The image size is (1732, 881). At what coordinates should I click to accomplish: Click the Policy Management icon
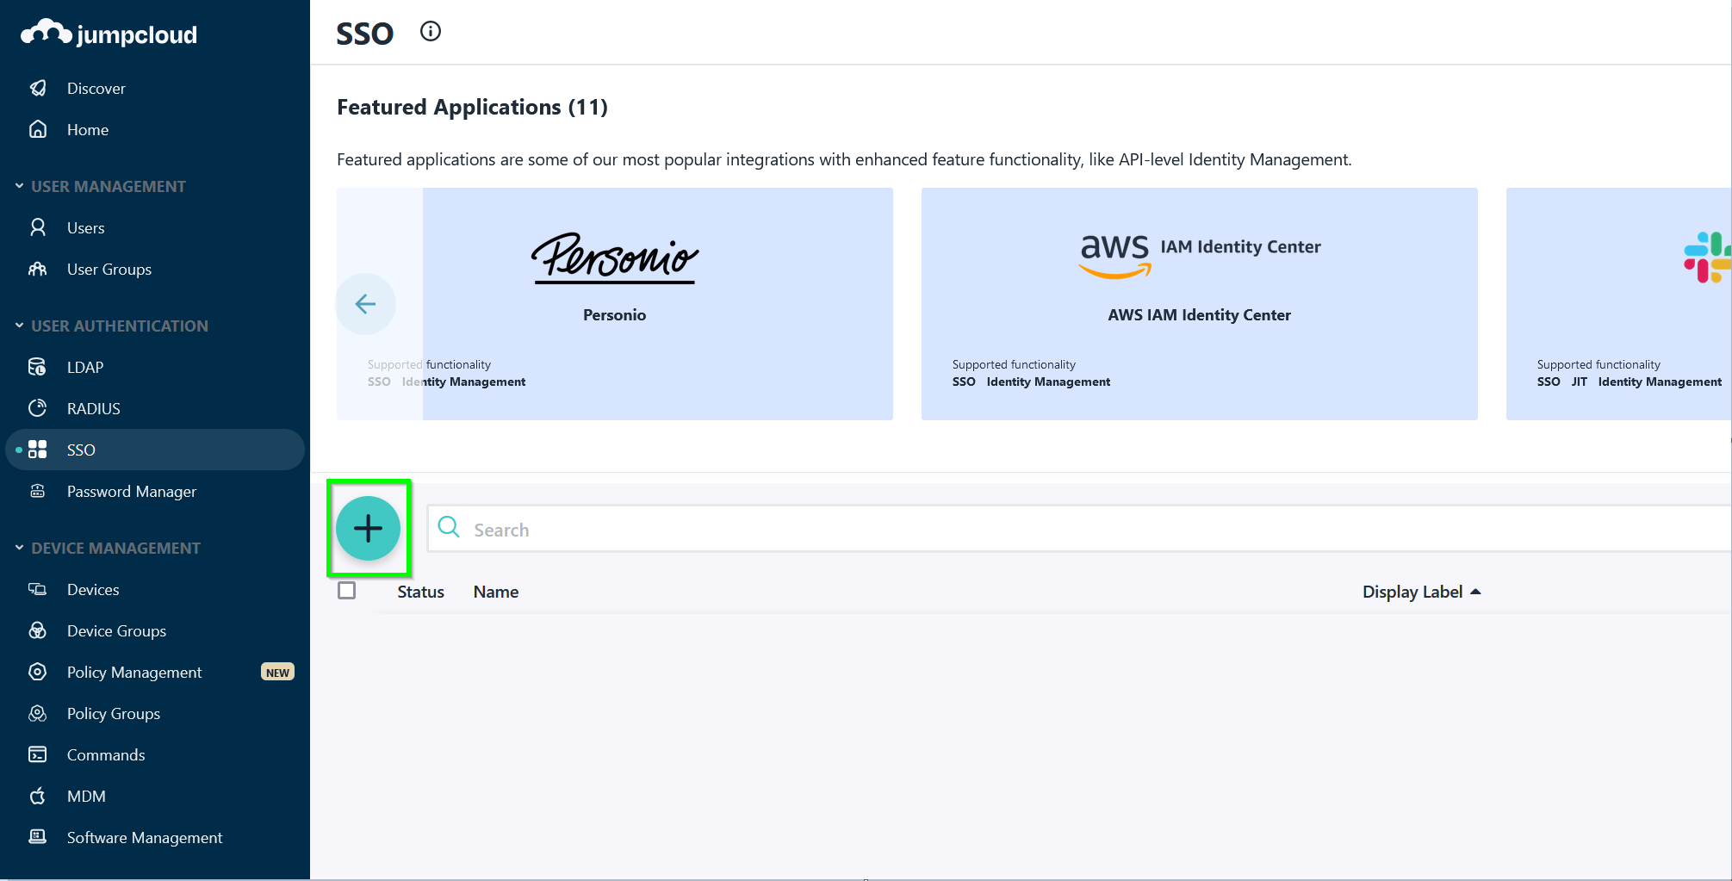[38, 672]
